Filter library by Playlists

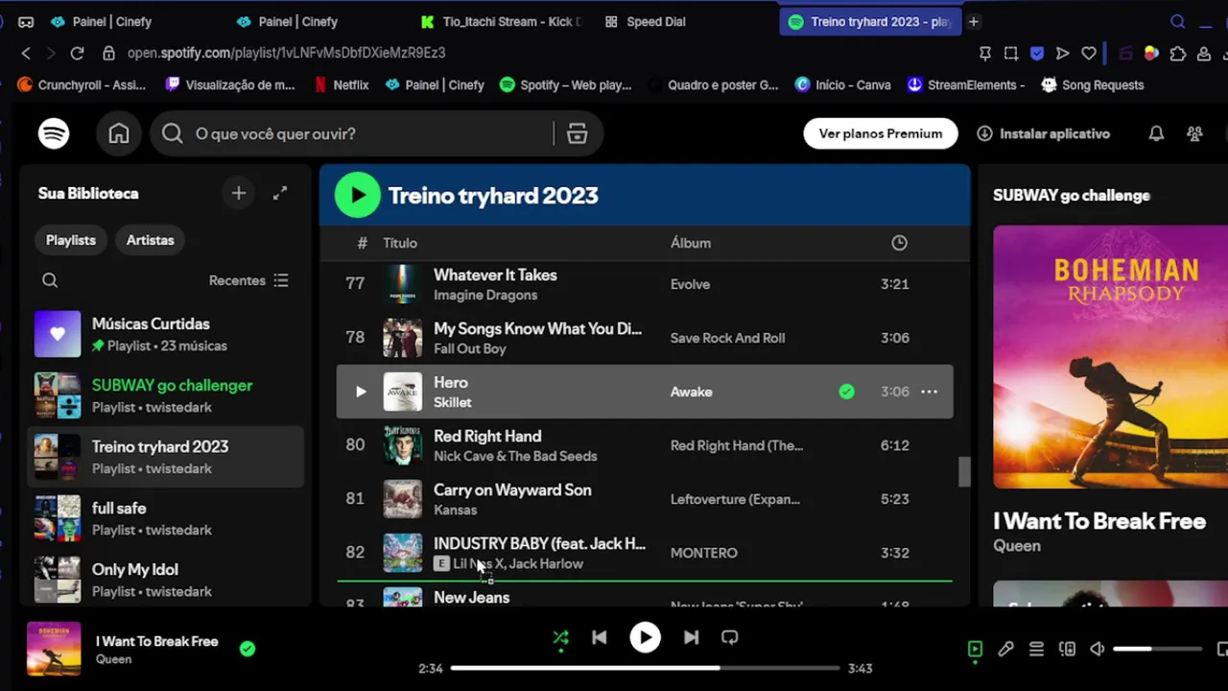(71, 240)
